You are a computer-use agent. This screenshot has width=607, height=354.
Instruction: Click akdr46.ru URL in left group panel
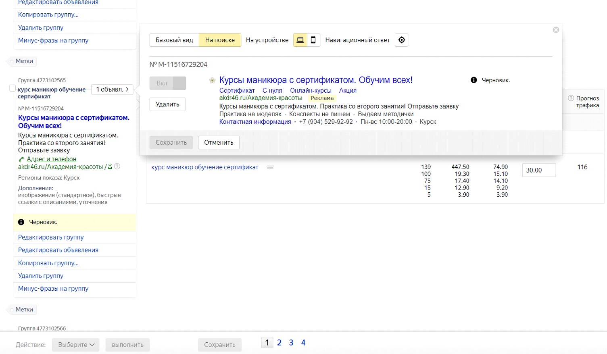(60, 167)
